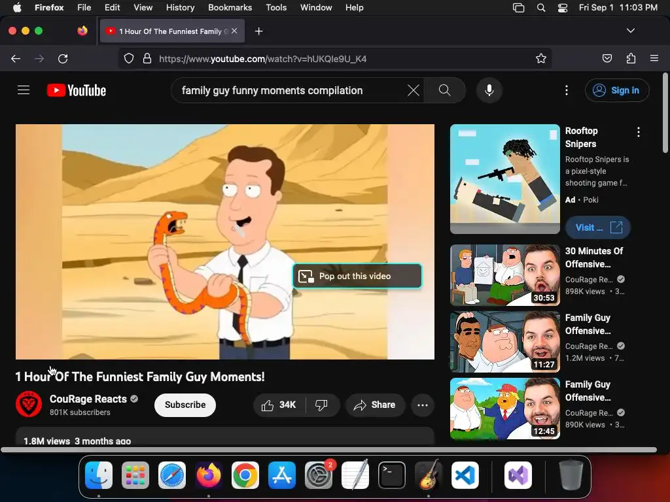Go to YouTube home via logo
This screenshot has width=670, height=502.
tap(77, 90)
